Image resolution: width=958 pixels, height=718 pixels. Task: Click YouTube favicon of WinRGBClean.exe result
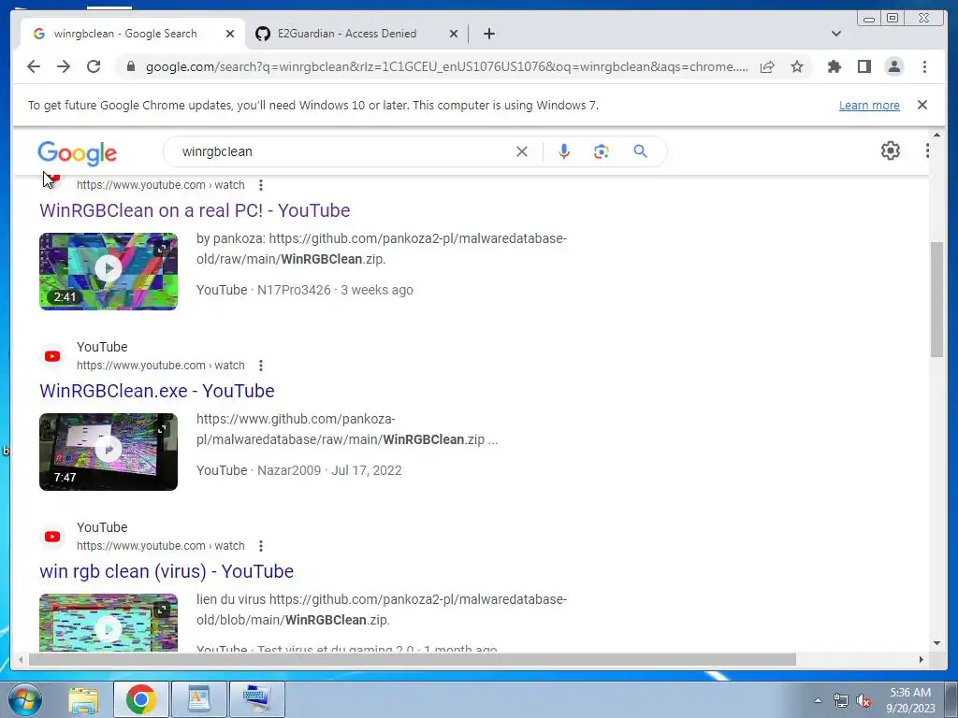click(x=52, y=356)
